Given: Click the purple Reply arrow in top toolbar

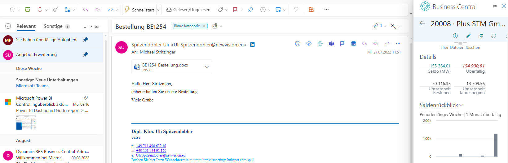Looking at the screenshot, I should [x=86, y=10].
